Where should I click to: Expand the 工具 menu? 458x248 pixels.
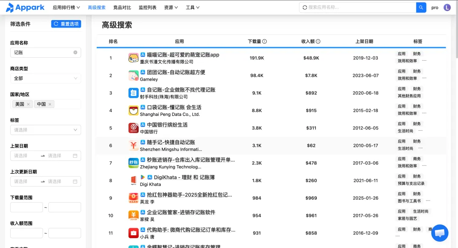193,7
